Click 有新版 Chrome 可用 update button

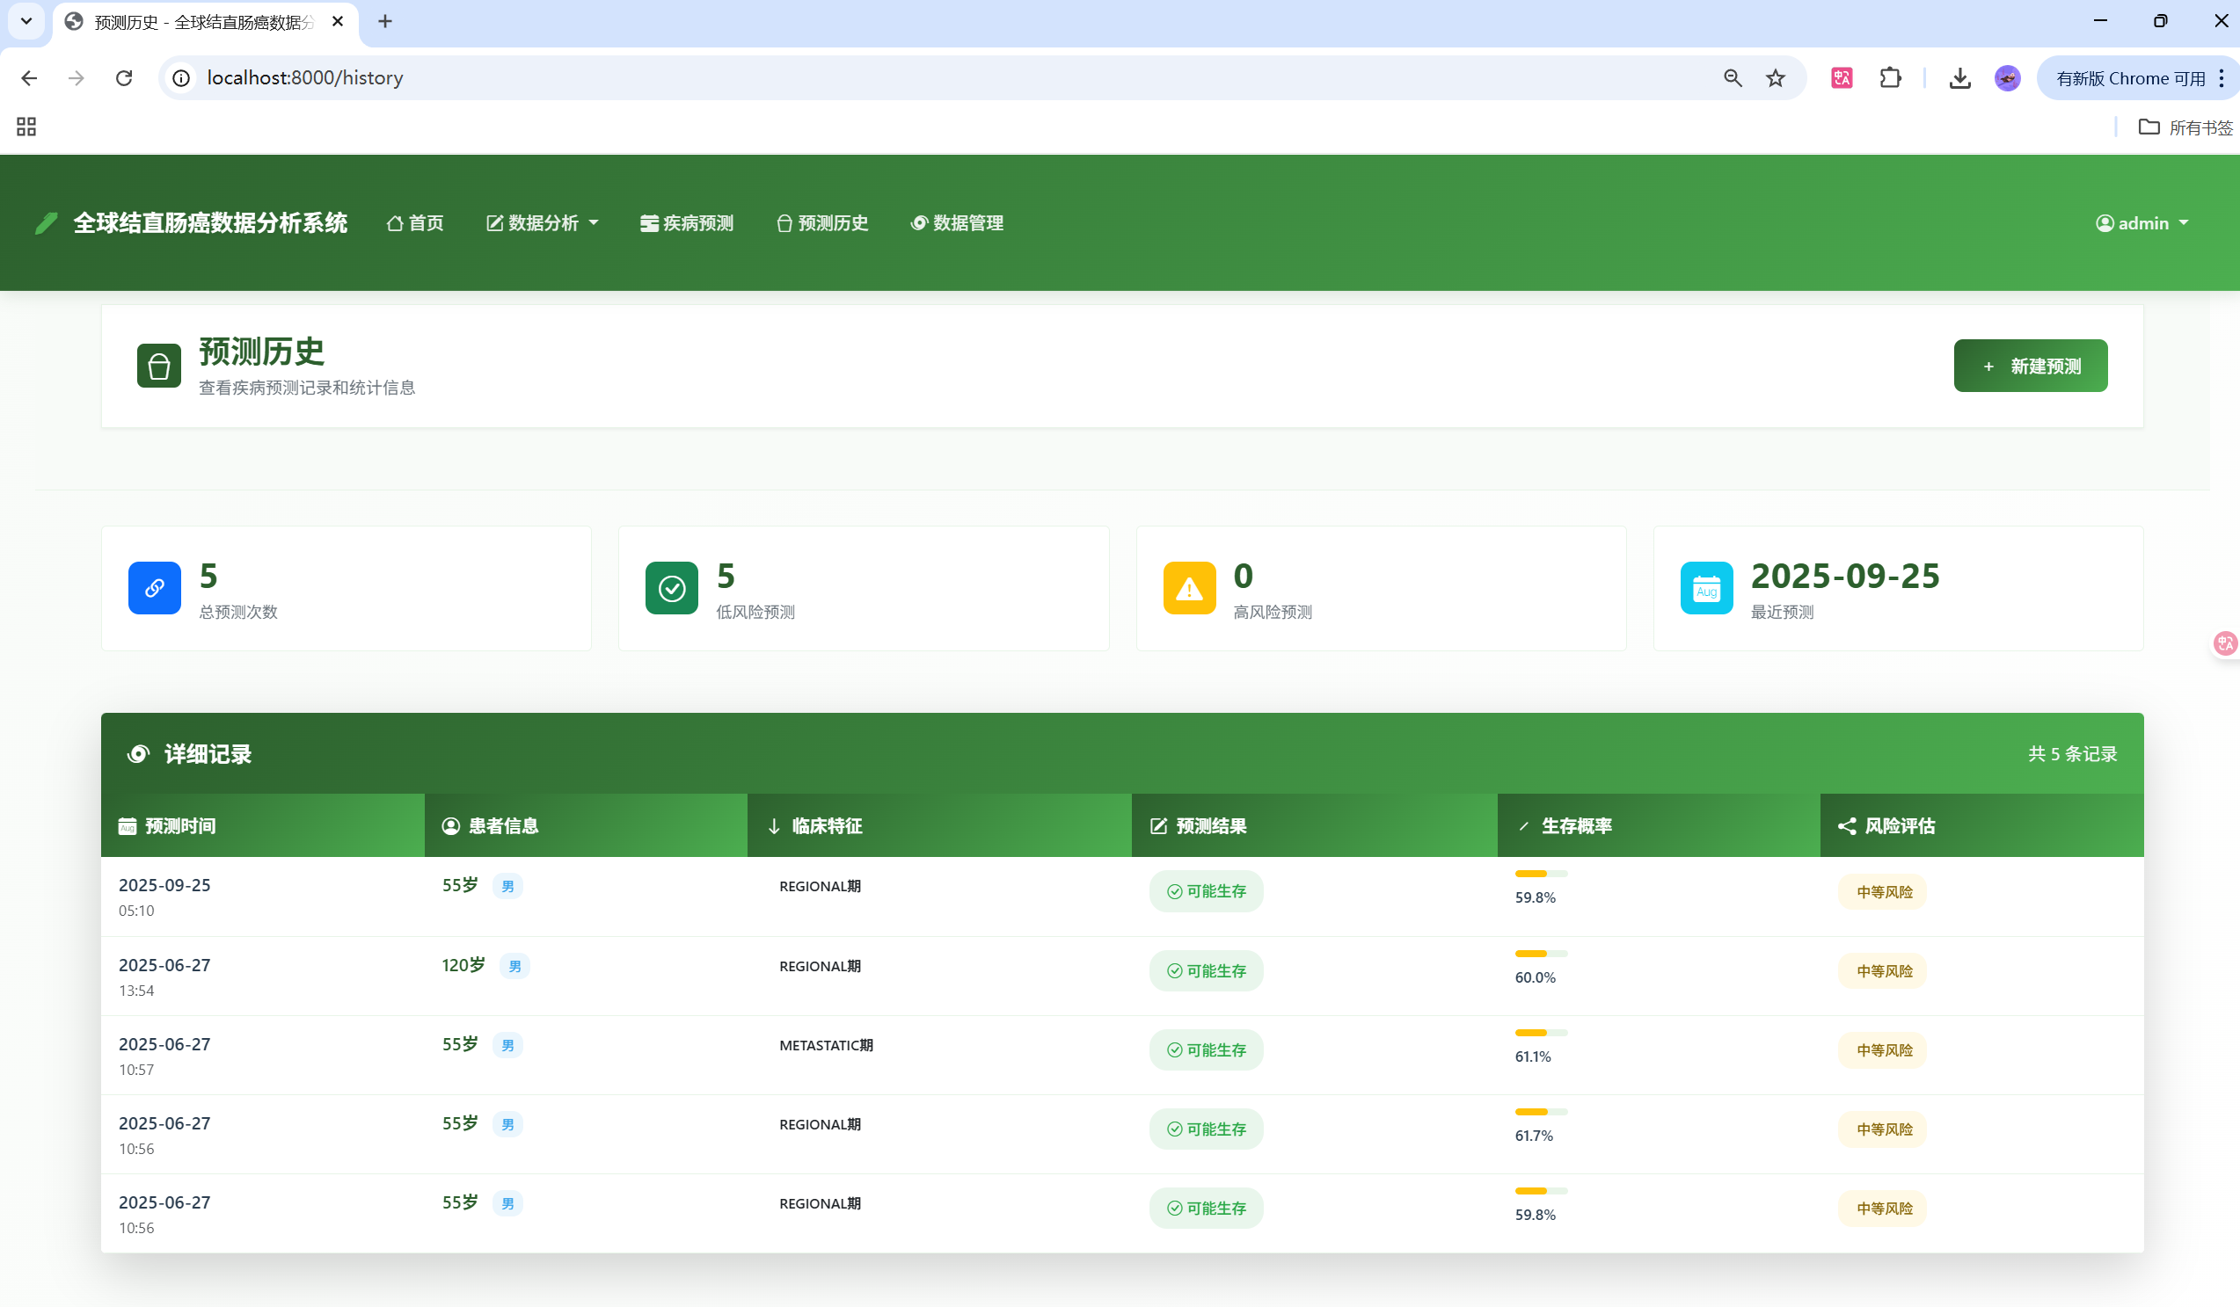point(2130,78)
